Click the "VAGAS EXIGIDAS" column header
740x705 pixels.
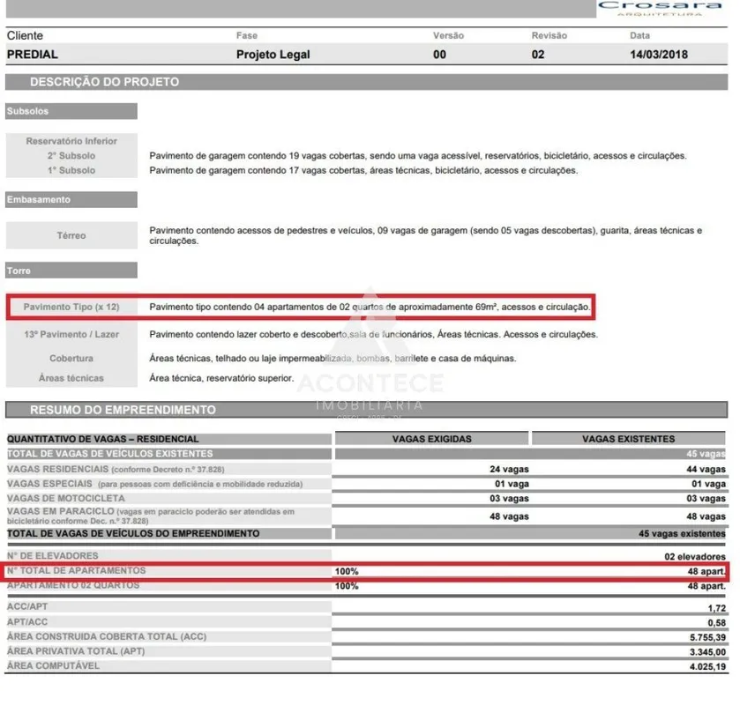pyautogui.click(x=431, y=439)
